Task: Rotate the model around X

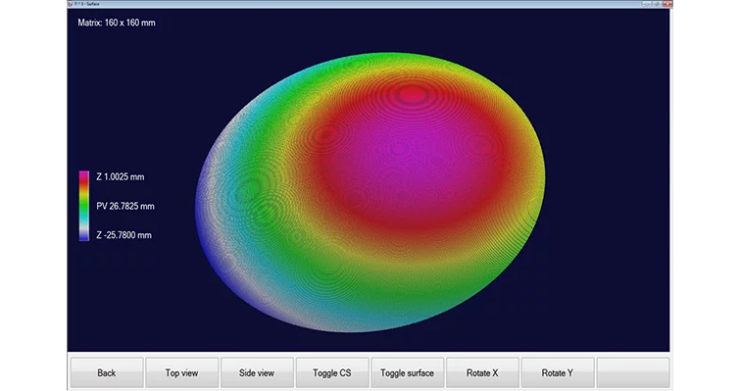Action: pyautogui.click(x=482, y=372)
